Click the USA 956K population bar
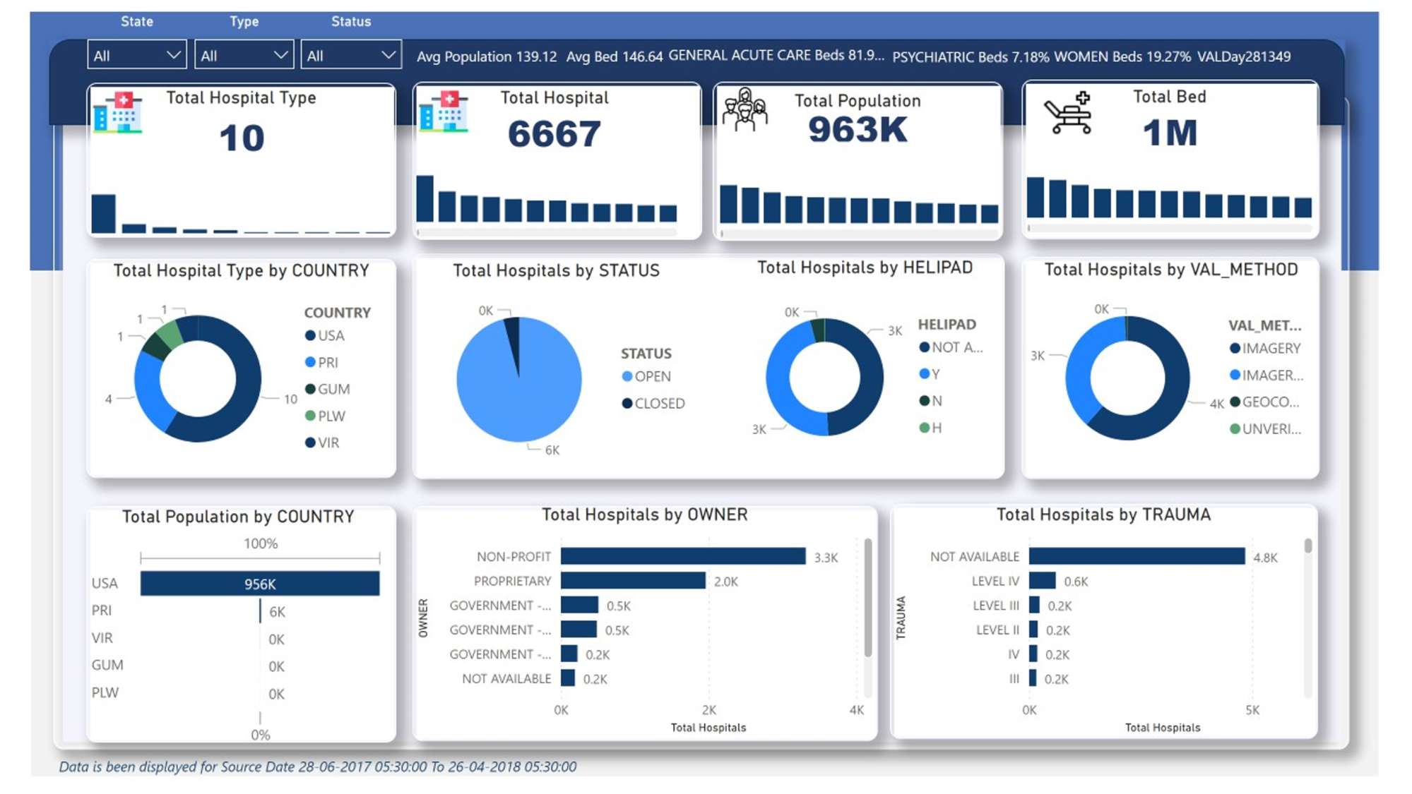This screenshot has height=794, width=1412. (x=260, y=584)
